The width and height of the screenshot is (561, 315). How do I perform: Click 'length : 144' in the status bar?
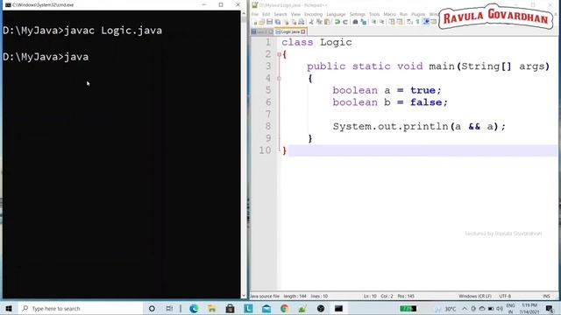tap(295, 296)
